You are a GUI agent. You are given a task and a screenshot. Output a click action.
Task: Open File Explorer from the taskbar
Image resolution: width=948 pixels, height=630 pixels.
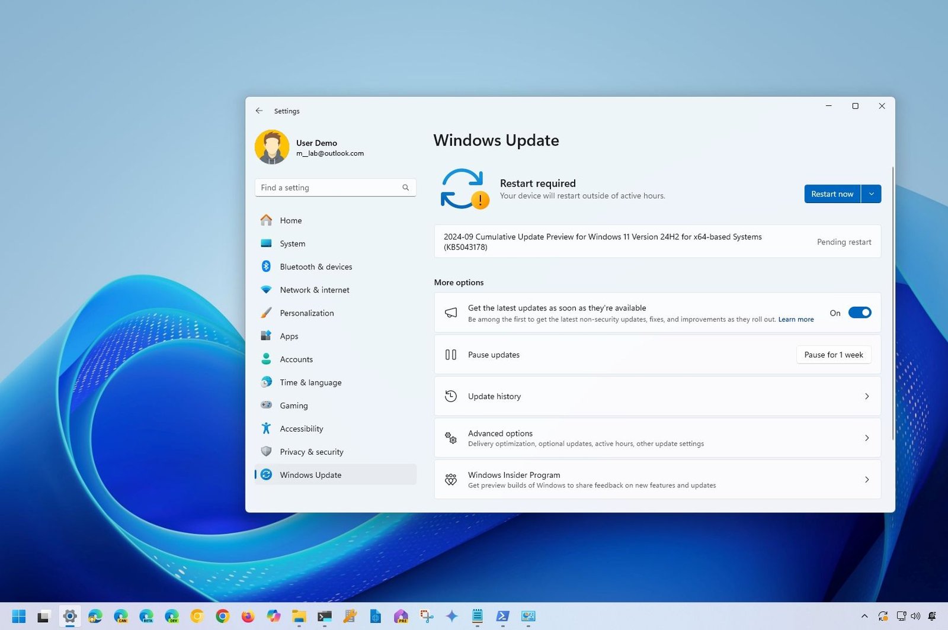click(x=299, y=616)
